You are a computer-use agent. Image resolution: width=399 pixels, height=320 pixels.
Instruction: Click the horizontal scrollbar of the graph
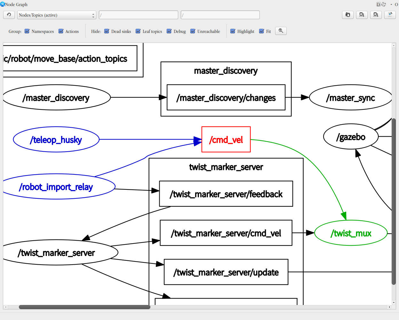tap(84, 307)
